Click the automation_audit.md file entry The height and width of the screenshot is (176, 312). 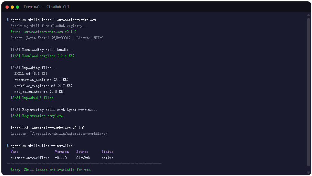pos(41,80)
